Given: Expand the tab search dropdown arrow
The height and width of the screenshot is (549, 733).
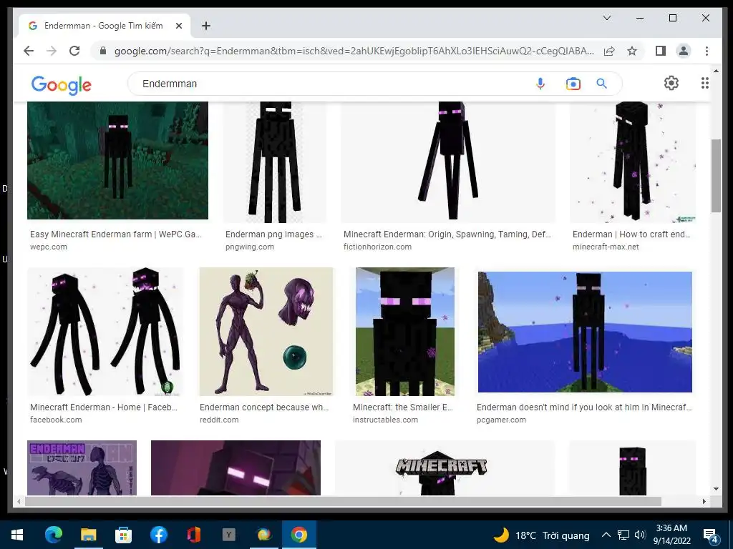Looking at the screenshot, I should [x=607, y=18].
